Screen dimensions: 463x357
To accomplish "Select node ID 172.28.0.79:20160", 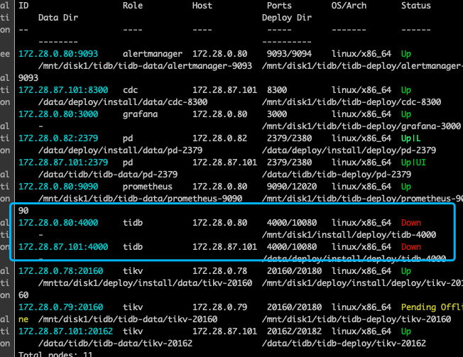I will (61, 307).
